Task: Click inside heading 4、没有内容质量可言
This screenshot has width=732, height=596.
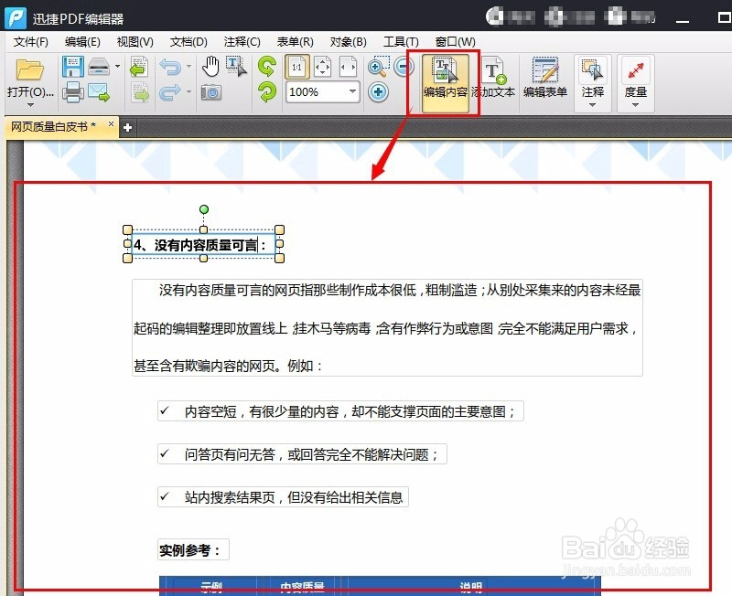Action: 203,244
